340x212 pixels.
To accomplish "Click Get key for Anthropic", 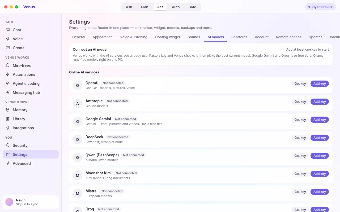I will point(300,102).
